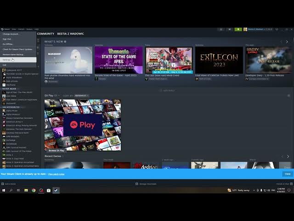Image resolution: width=294 pixels, height=221 pixels.
Task: Click Steam icon in taskbar
Action: (x=56, y=190)
